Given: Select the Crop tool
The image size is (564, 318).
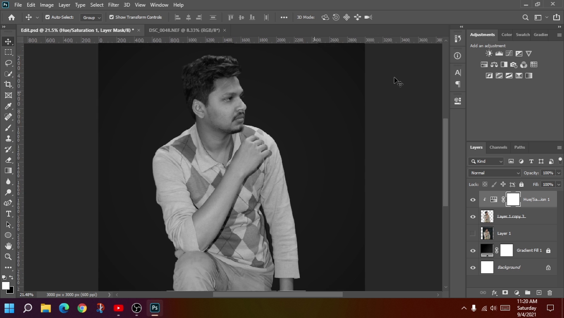Looking at the screenshot, I should [8, 84].
